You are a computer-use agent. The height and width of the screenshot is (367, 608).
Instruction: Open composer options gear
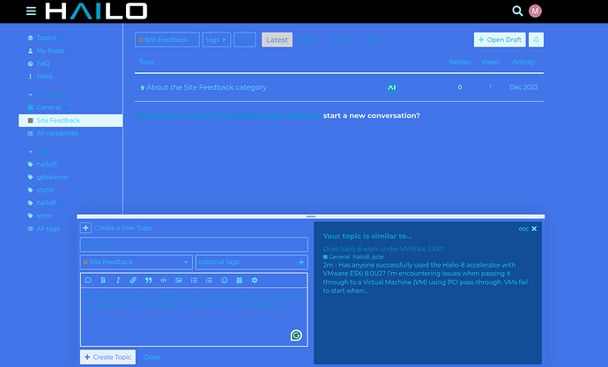(x=255, y=280)
